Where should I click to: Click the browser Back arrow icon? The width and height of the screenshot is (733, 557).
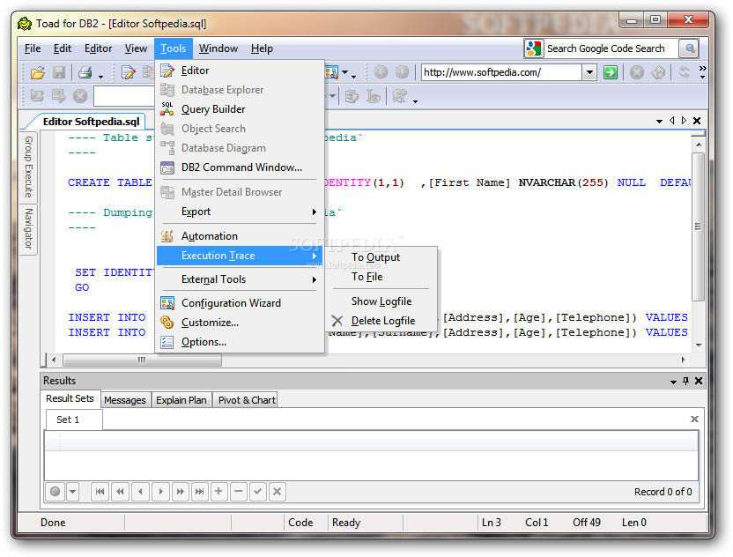tap(381, 72)
